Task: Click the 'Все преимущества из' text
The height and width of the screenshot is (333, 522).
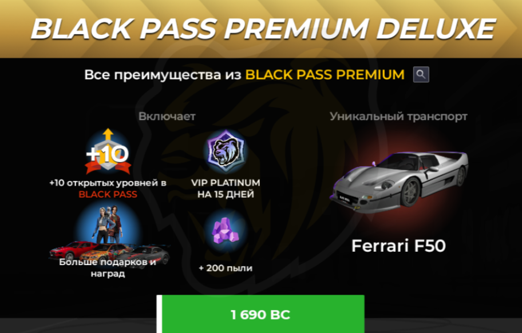Action: (x=163, y=75)
